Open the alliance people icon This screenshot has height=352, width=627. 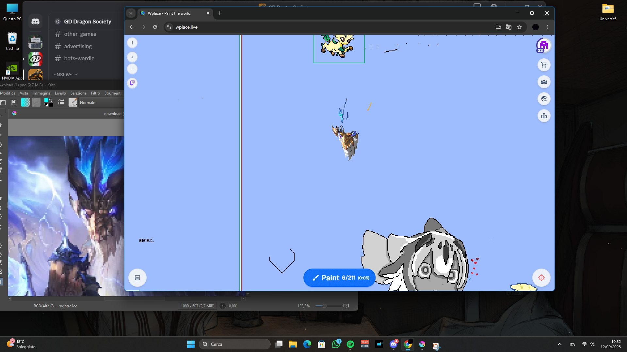[544, 82]
